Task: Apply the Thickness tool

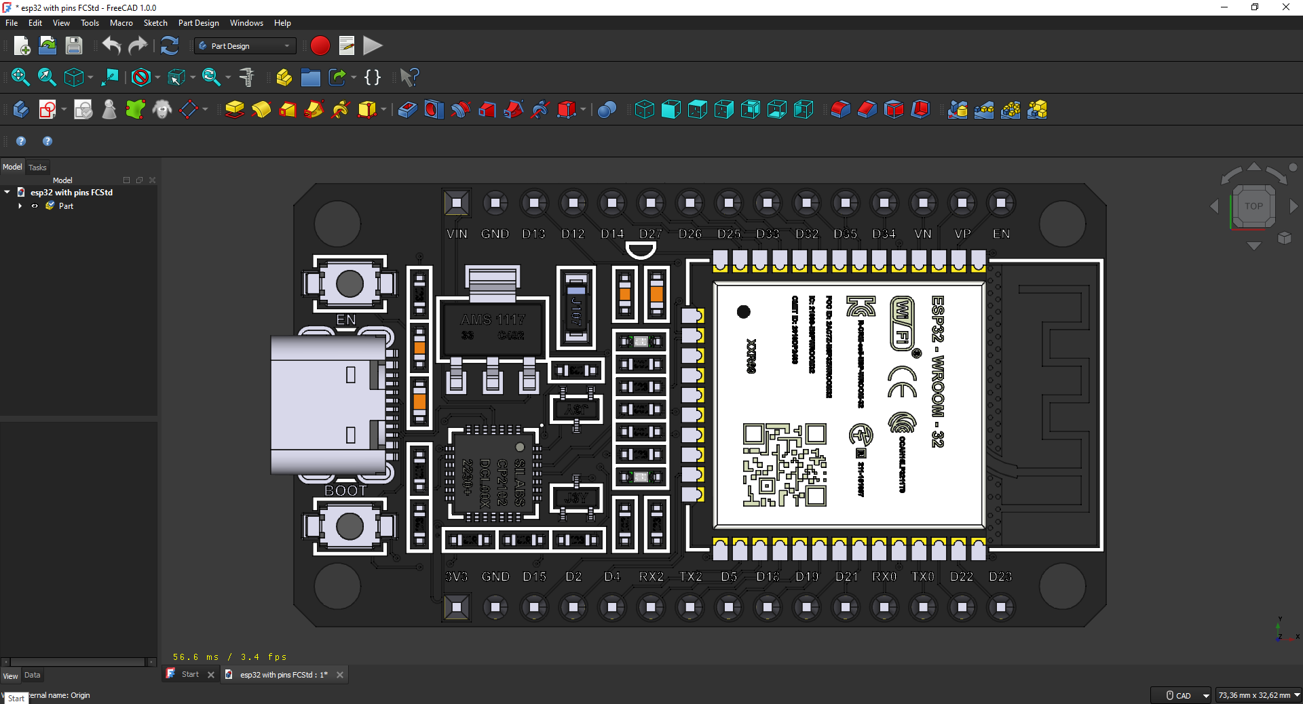Action: (x=920, y=109)
